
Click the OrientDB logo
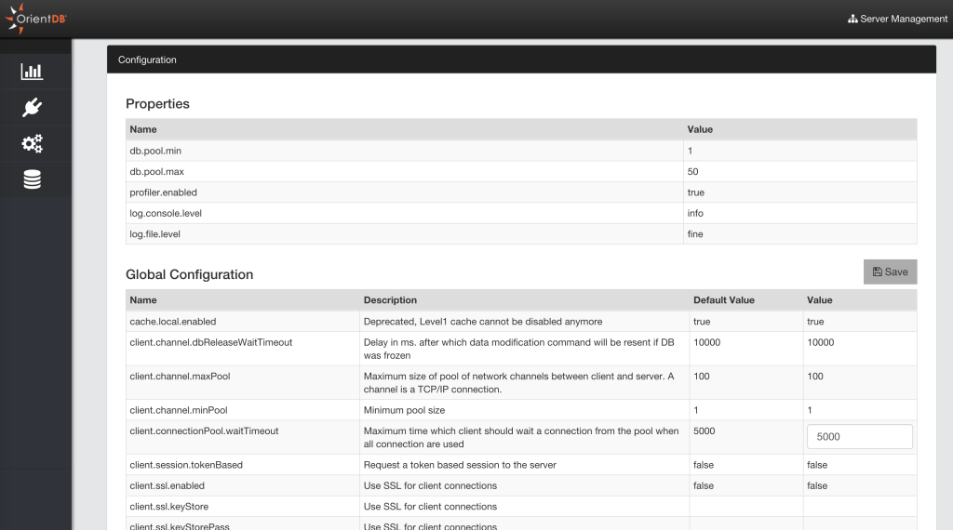coord(35,19)
